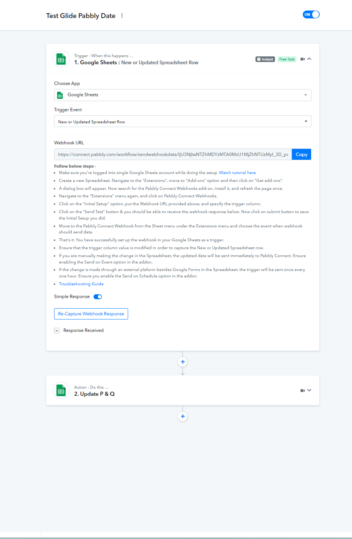The height and width of the screenshot is (539, 352).
Task: Click the Google Sheets trigger step icon
Action: (x=61, y=59)
